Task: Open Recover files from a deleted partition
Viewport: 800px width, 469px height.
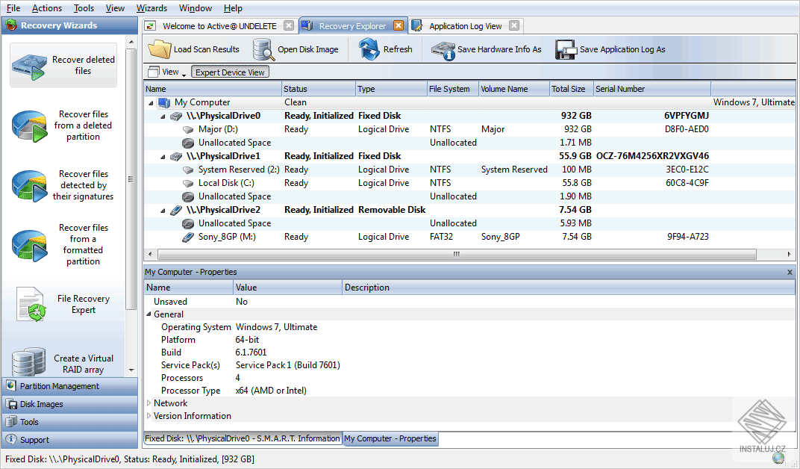Action: (x=63, y=125)
